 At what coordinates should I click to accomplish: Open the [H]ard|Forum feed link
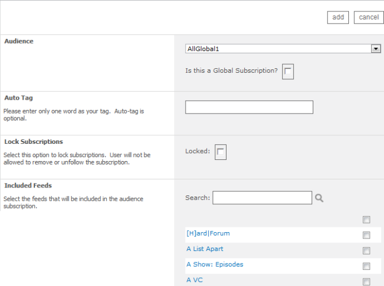(x=208, y=233)
